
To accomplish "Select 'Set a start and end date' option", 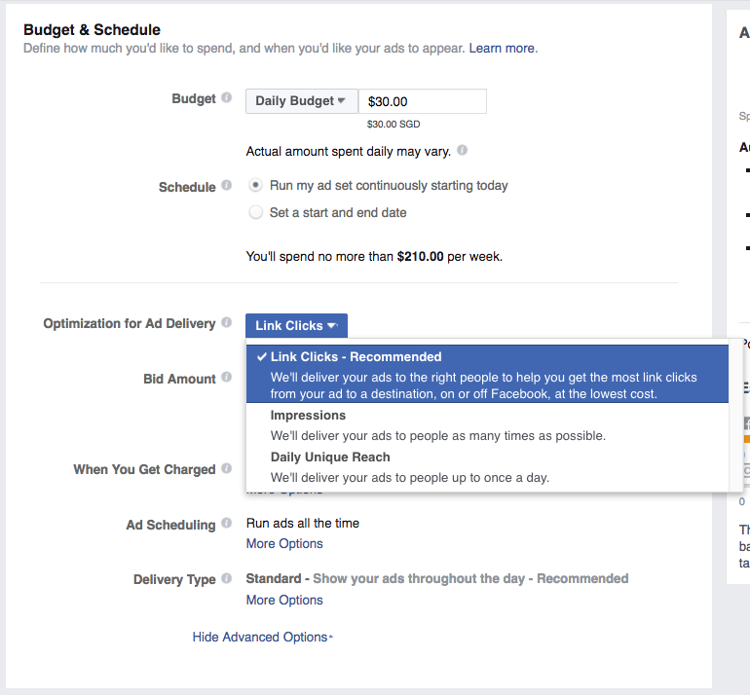I will click(x=255, y=212).
